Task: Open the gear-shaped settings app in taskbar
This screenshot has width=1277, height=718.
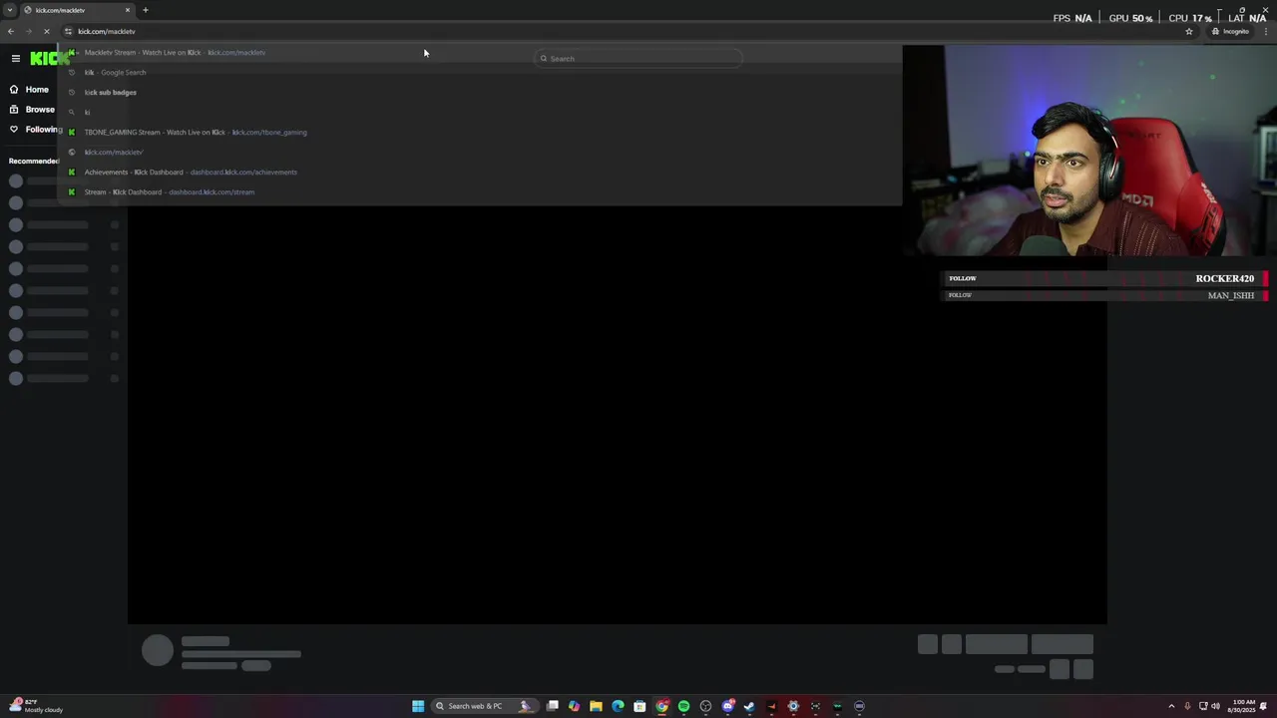Action: 793,706
